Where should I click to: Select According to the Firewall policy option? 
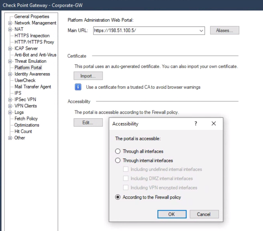(x=118, y=197)
